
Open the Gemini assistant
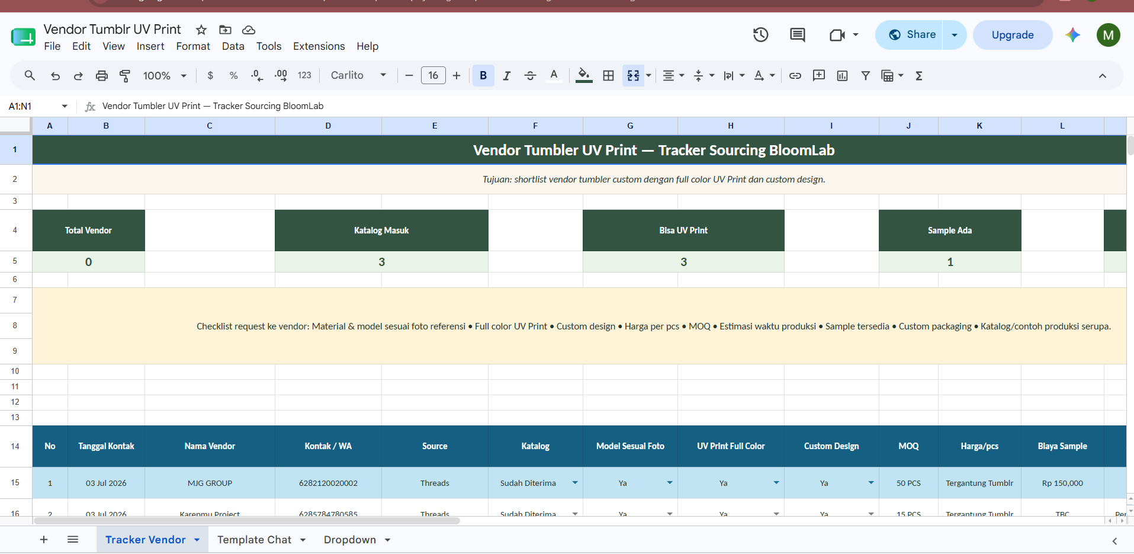[x=1072, y=35]
